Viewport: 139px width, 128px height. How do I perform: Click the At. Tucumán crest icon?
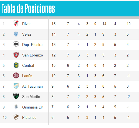pos(16,86)
